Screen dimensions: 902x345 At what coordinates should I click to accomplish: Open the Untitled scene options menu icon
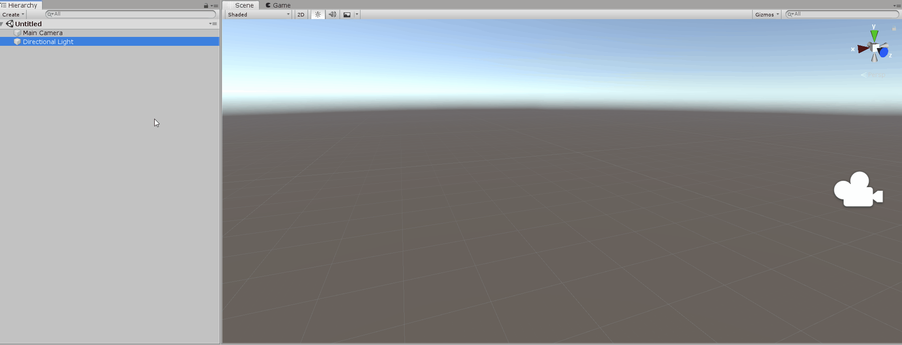point(213,24)
